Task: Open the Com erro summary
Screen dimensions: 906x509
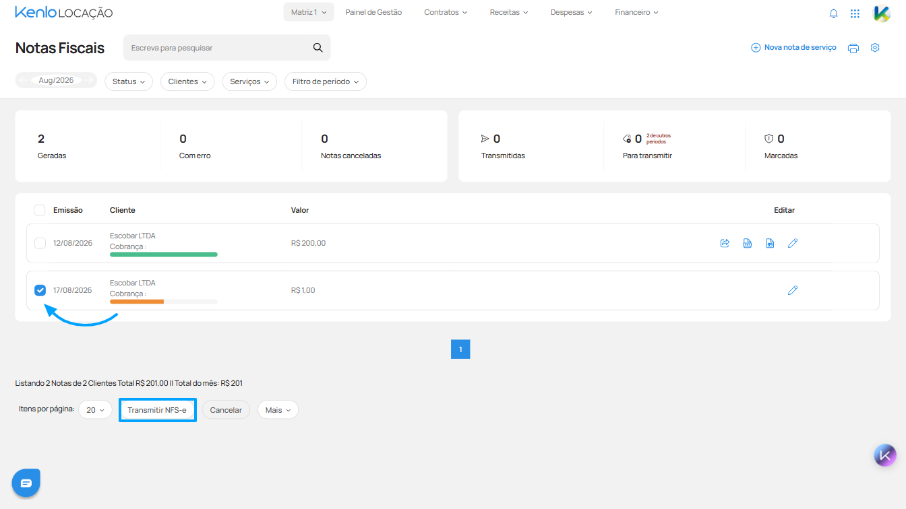Action: [x=195, y=146]
